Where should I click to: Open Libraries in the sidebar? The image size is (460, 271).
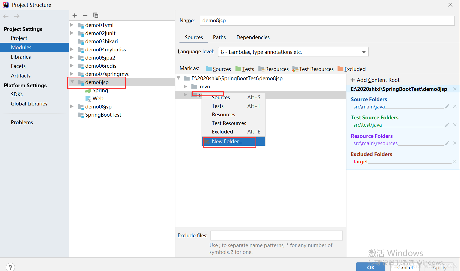[21, 57]
